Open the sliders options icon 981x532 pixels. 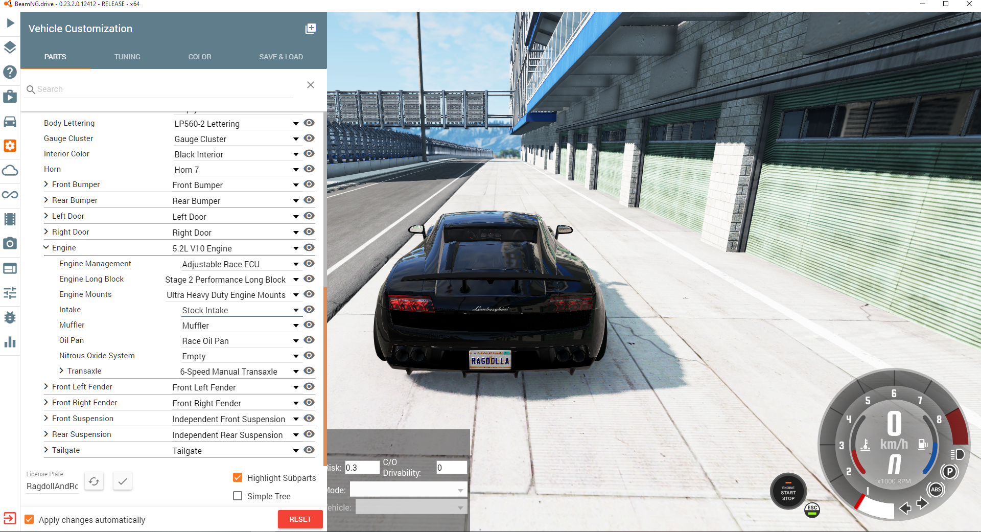click(10, 293)
